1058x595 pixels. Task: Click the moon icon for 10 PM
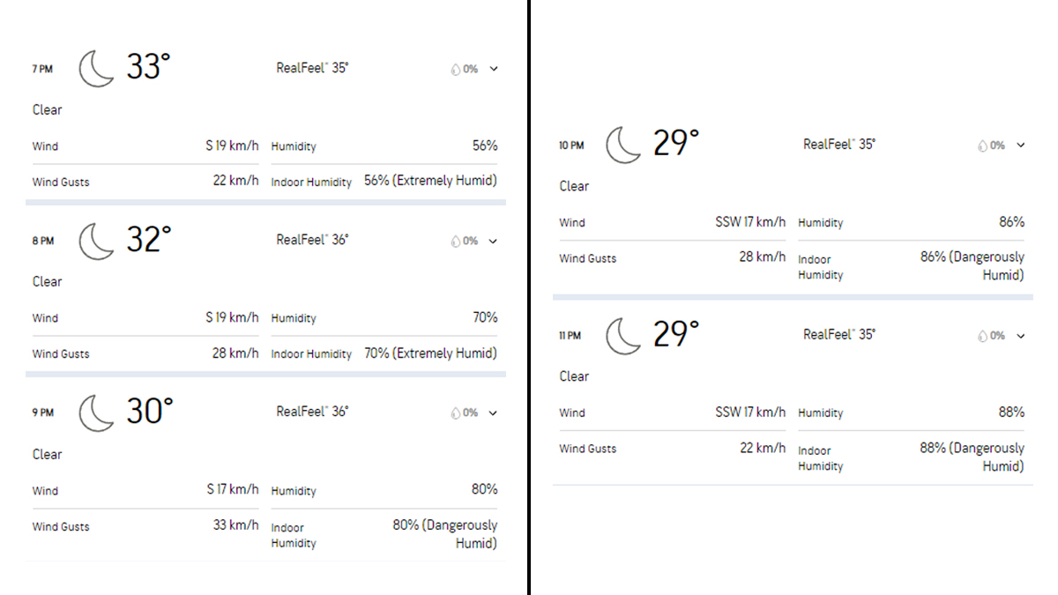coord(623,145)
